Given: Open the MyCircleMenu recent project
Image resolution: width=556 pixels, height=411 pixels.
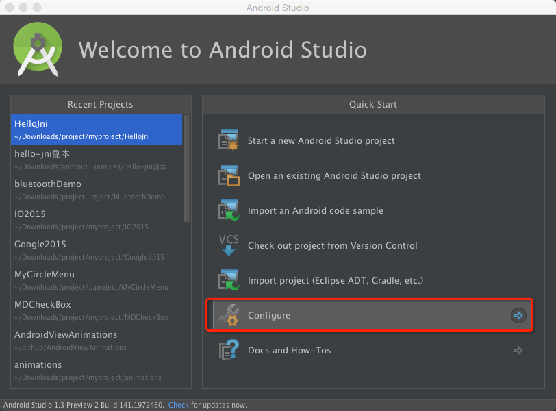Looking at the screenshot, I should pos(97,280).
